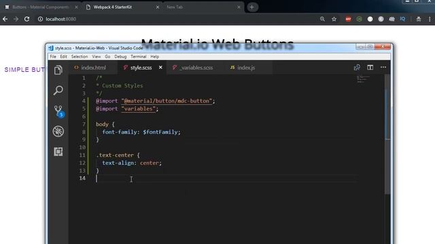Screen dimensions: 435x244
Task: Close the style.scss editor tab
Action: (x=160, y=68)
